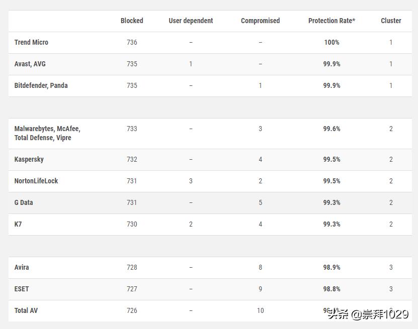This screenshot has height=329, width=418.
Task: Select the G Data row label
Action: [x=24, y=202]
